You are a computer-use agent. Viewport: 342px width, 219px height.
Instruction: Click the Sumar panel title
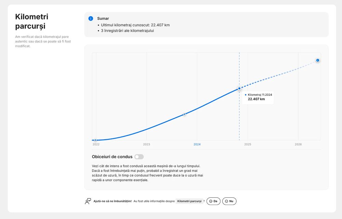[x=103, y=18]
